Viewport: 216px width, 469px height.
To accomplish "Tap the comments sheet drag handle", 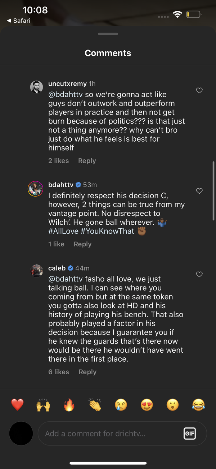I will tap(108, 34).
